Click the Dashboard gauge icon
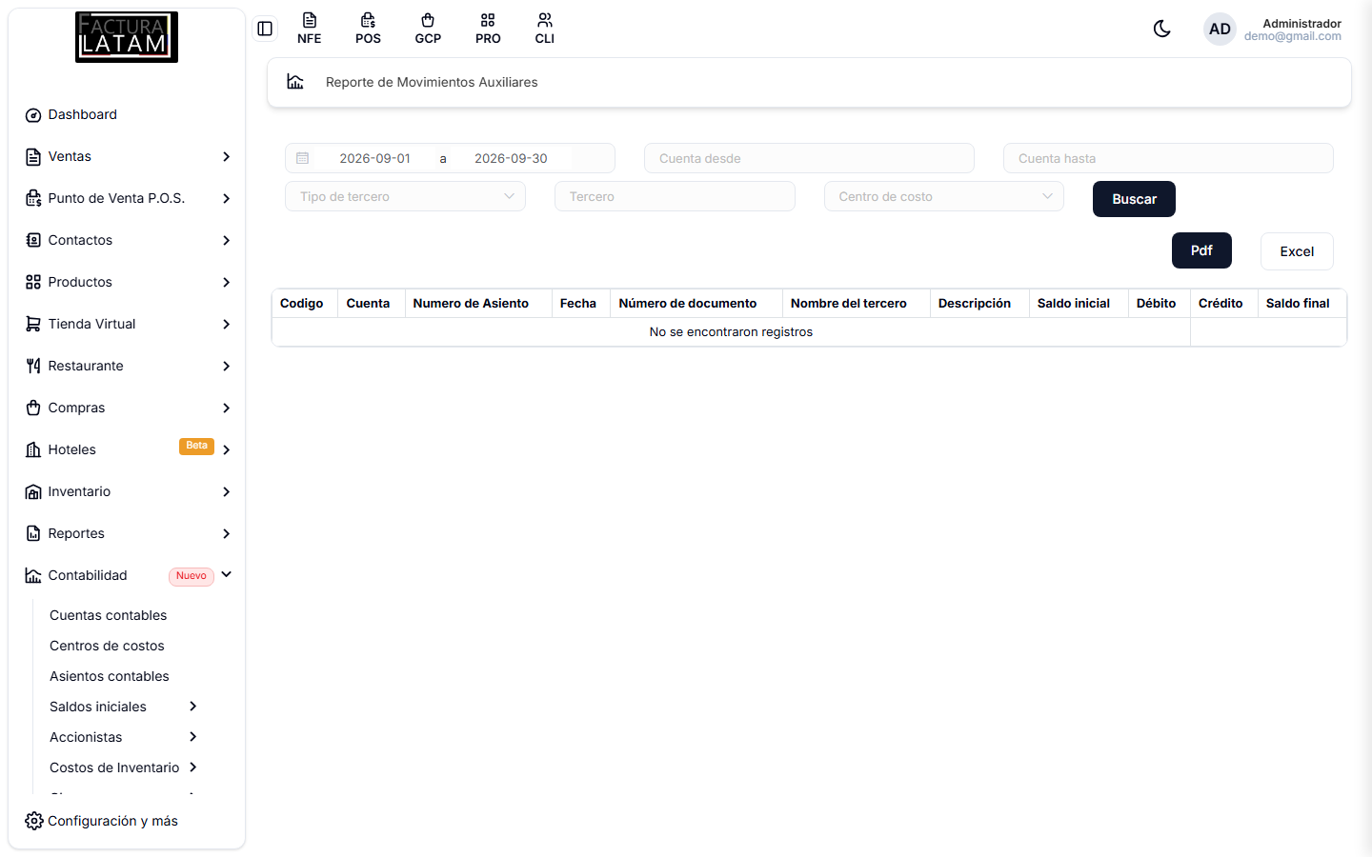 (33, 115)
